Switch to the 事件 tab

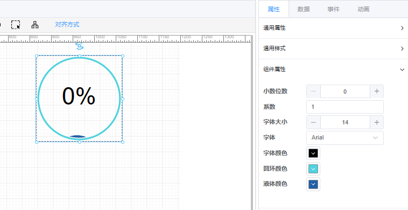click(334, 9)
